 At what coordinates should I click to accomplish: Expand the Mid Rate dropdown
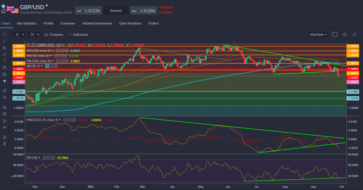319,35
